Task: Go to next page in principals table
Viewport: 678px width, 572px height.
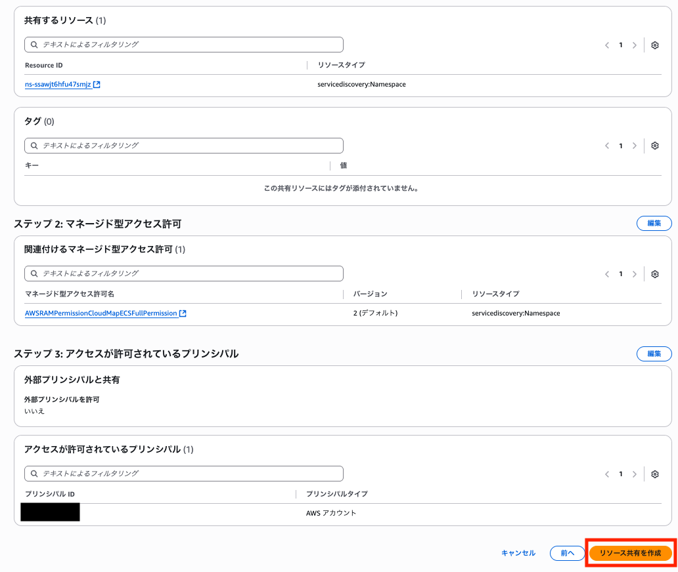Action: coord(635,474)
